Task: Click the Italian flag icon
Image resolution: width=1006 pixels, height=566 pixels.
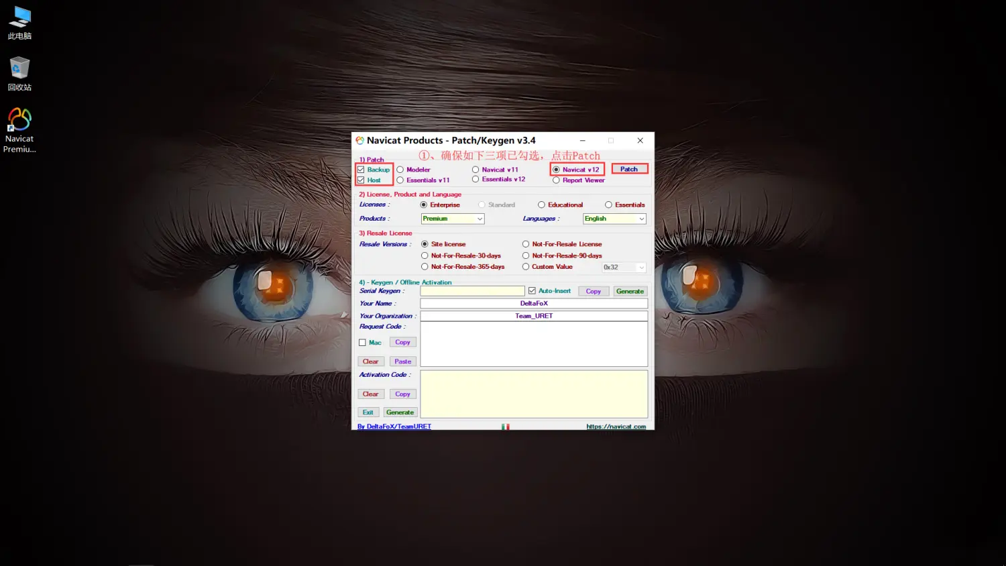Action: [x=505, y=427]
